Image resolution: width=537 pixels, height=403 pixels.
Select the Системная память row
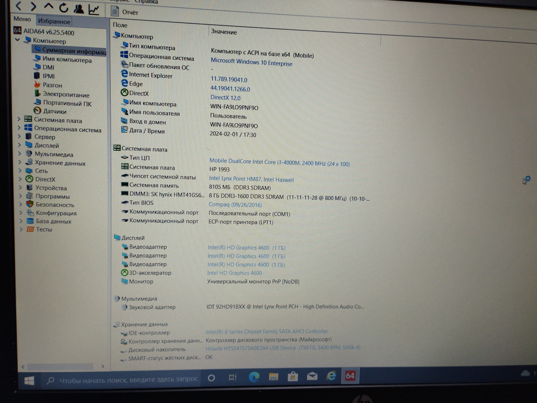click(196, 186)
